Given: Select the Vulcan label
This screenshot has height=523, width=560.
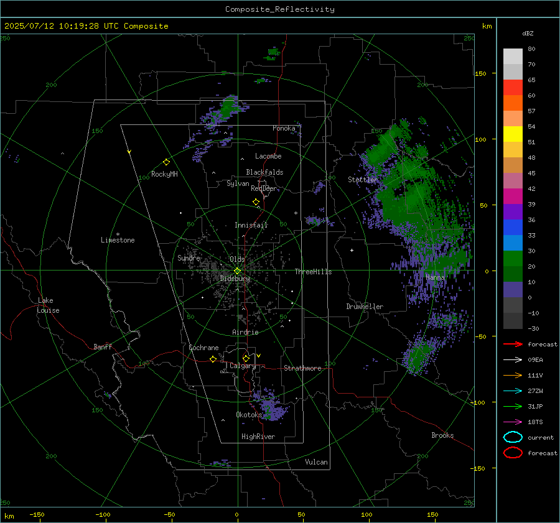Looking at the screenshot, I should click(316, 462).
